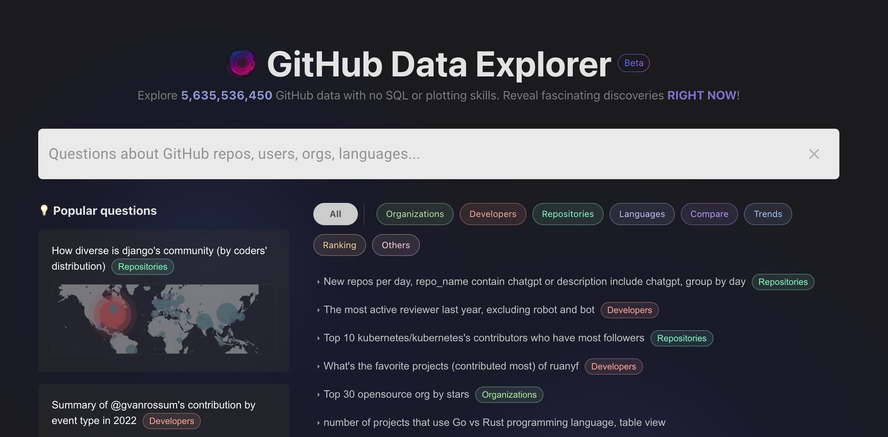
Task: Click the Organizations tag on the Top 30 question
Action: coord(509,395)
